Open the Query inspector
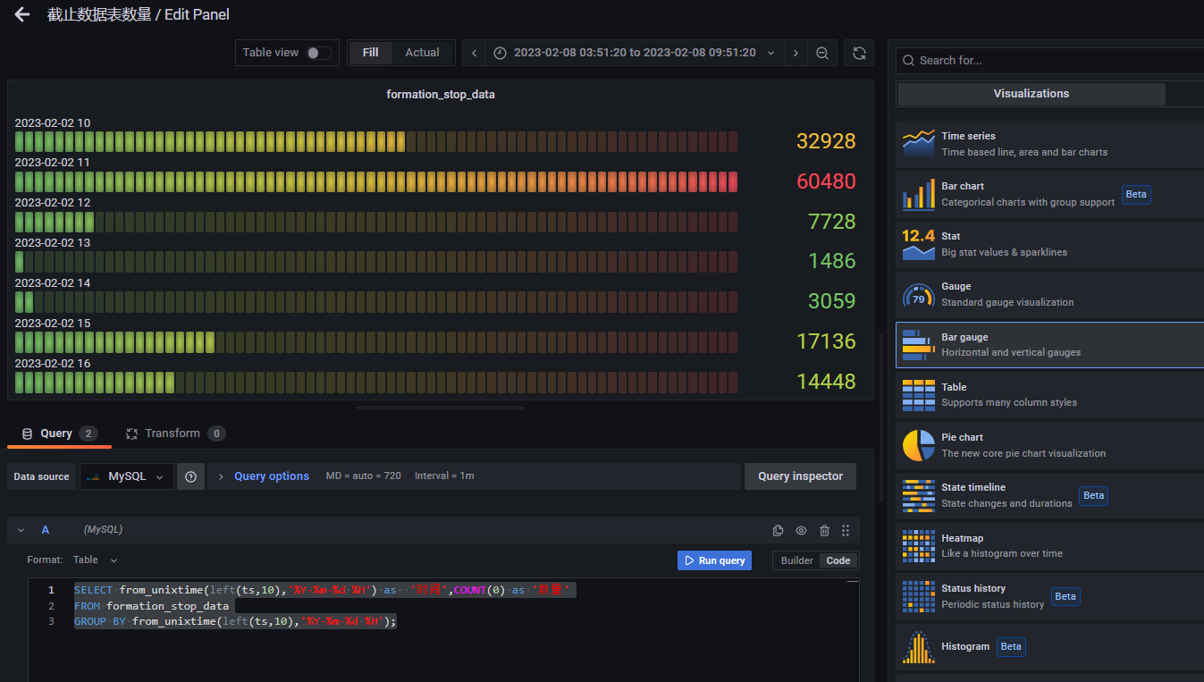 point(800,476)
